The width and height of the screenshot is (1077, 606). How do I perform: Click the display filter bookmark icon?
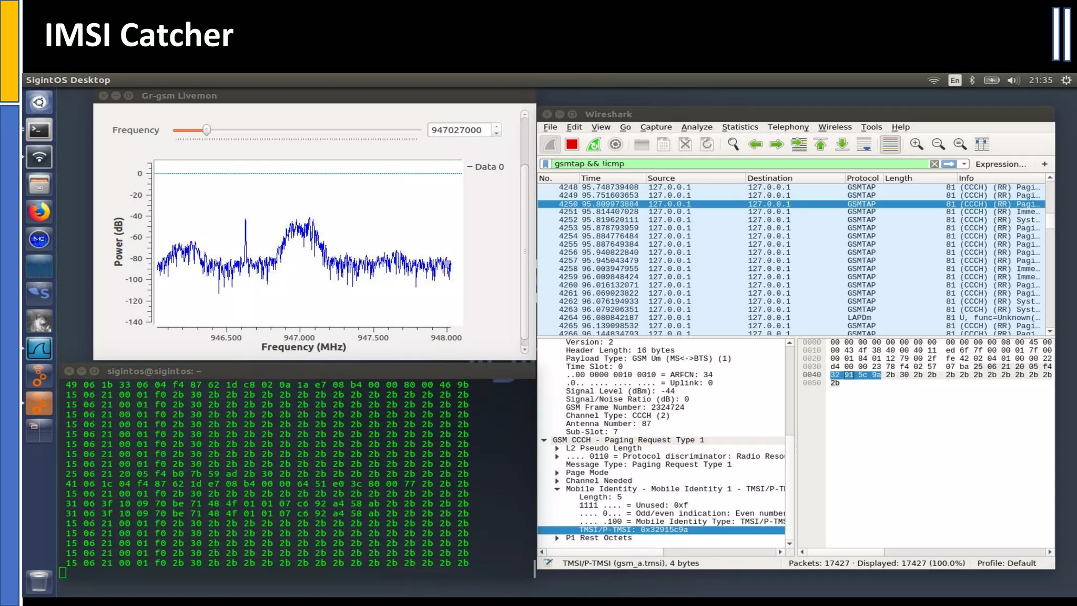546,164
